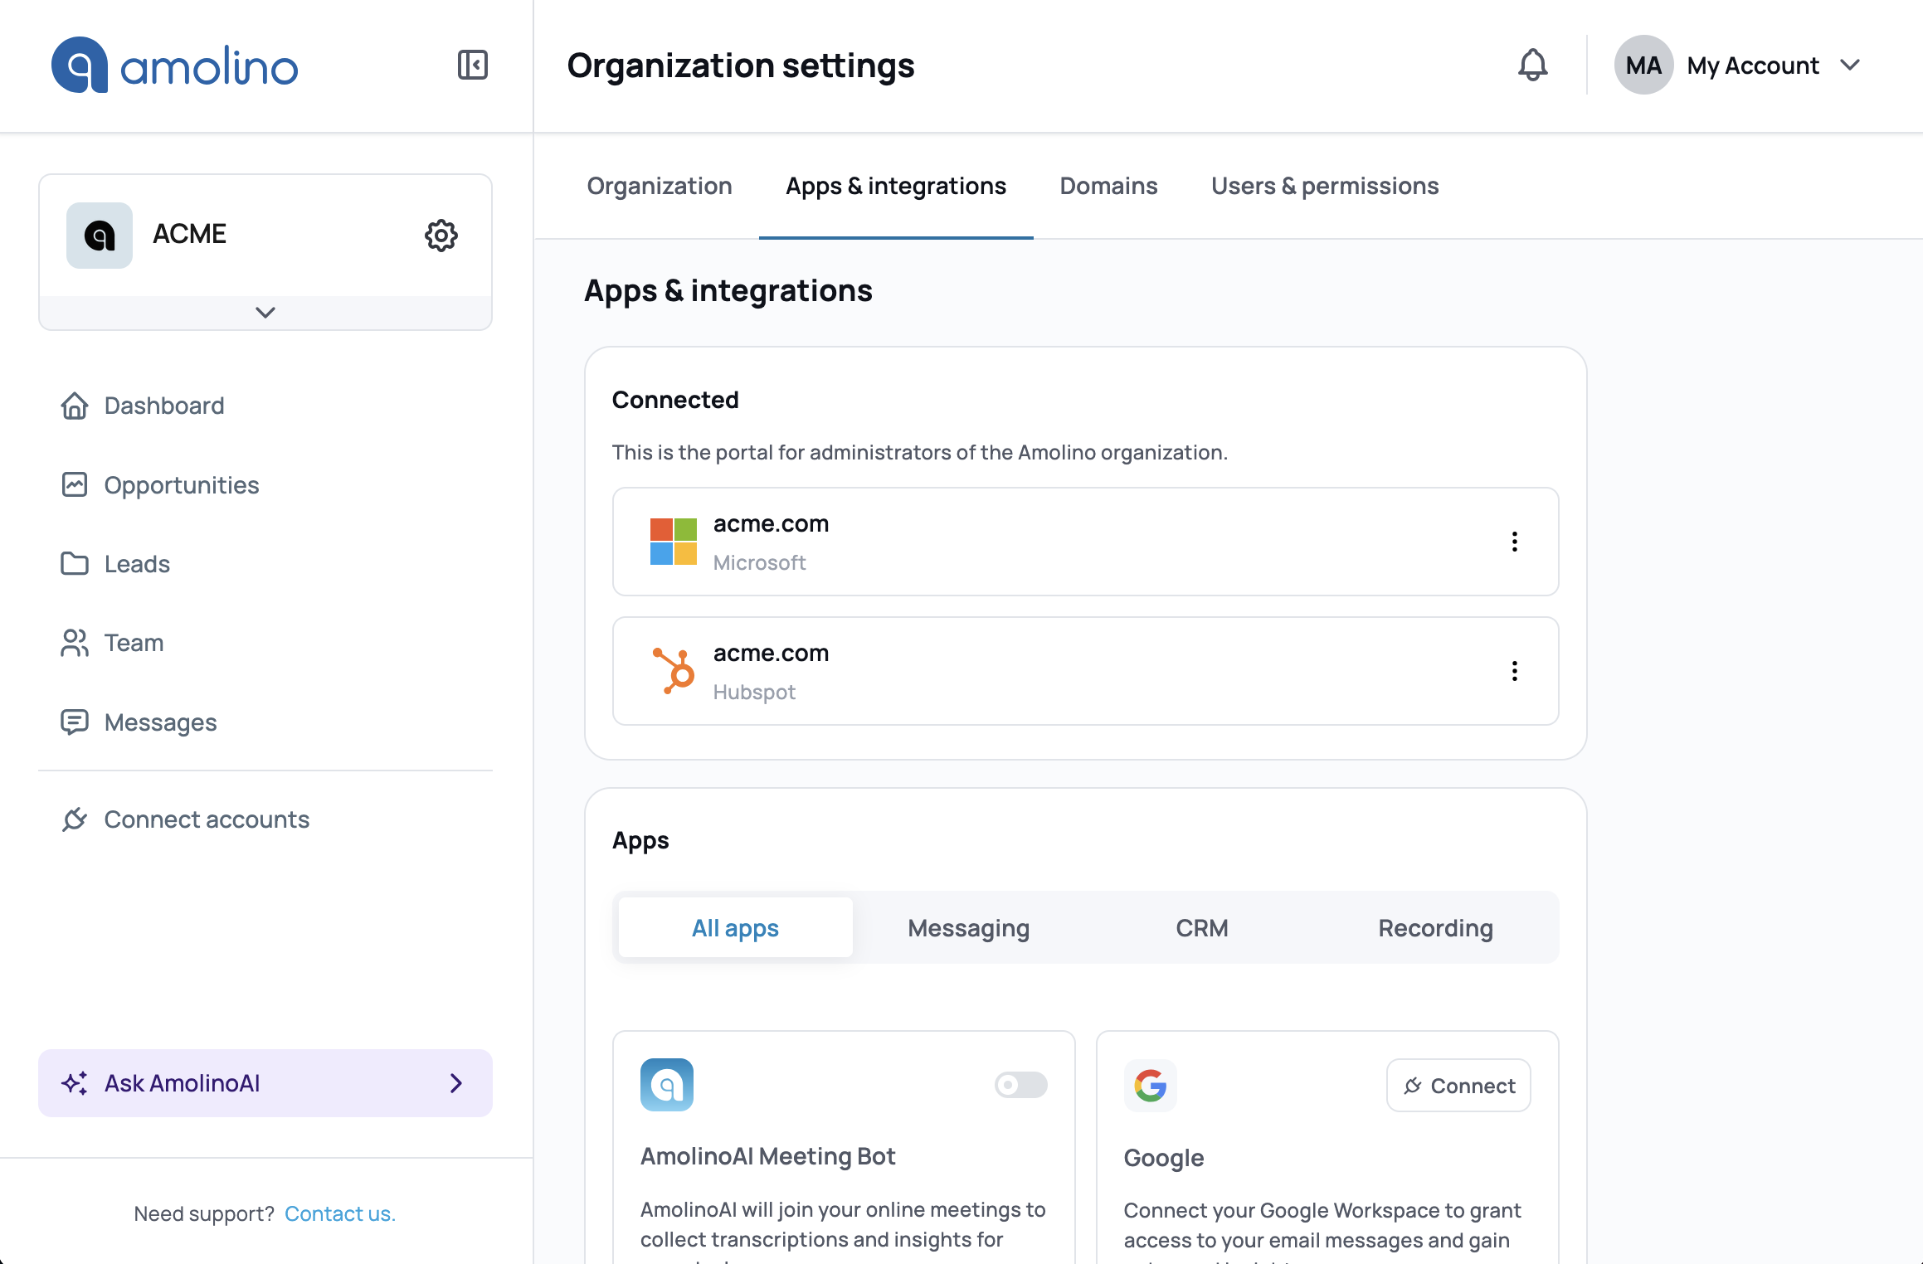Image resolution: width=1923 pixels, height=1264 pixels.
Task: Open Dashboard from the sidebar
Action: point(163,406)
